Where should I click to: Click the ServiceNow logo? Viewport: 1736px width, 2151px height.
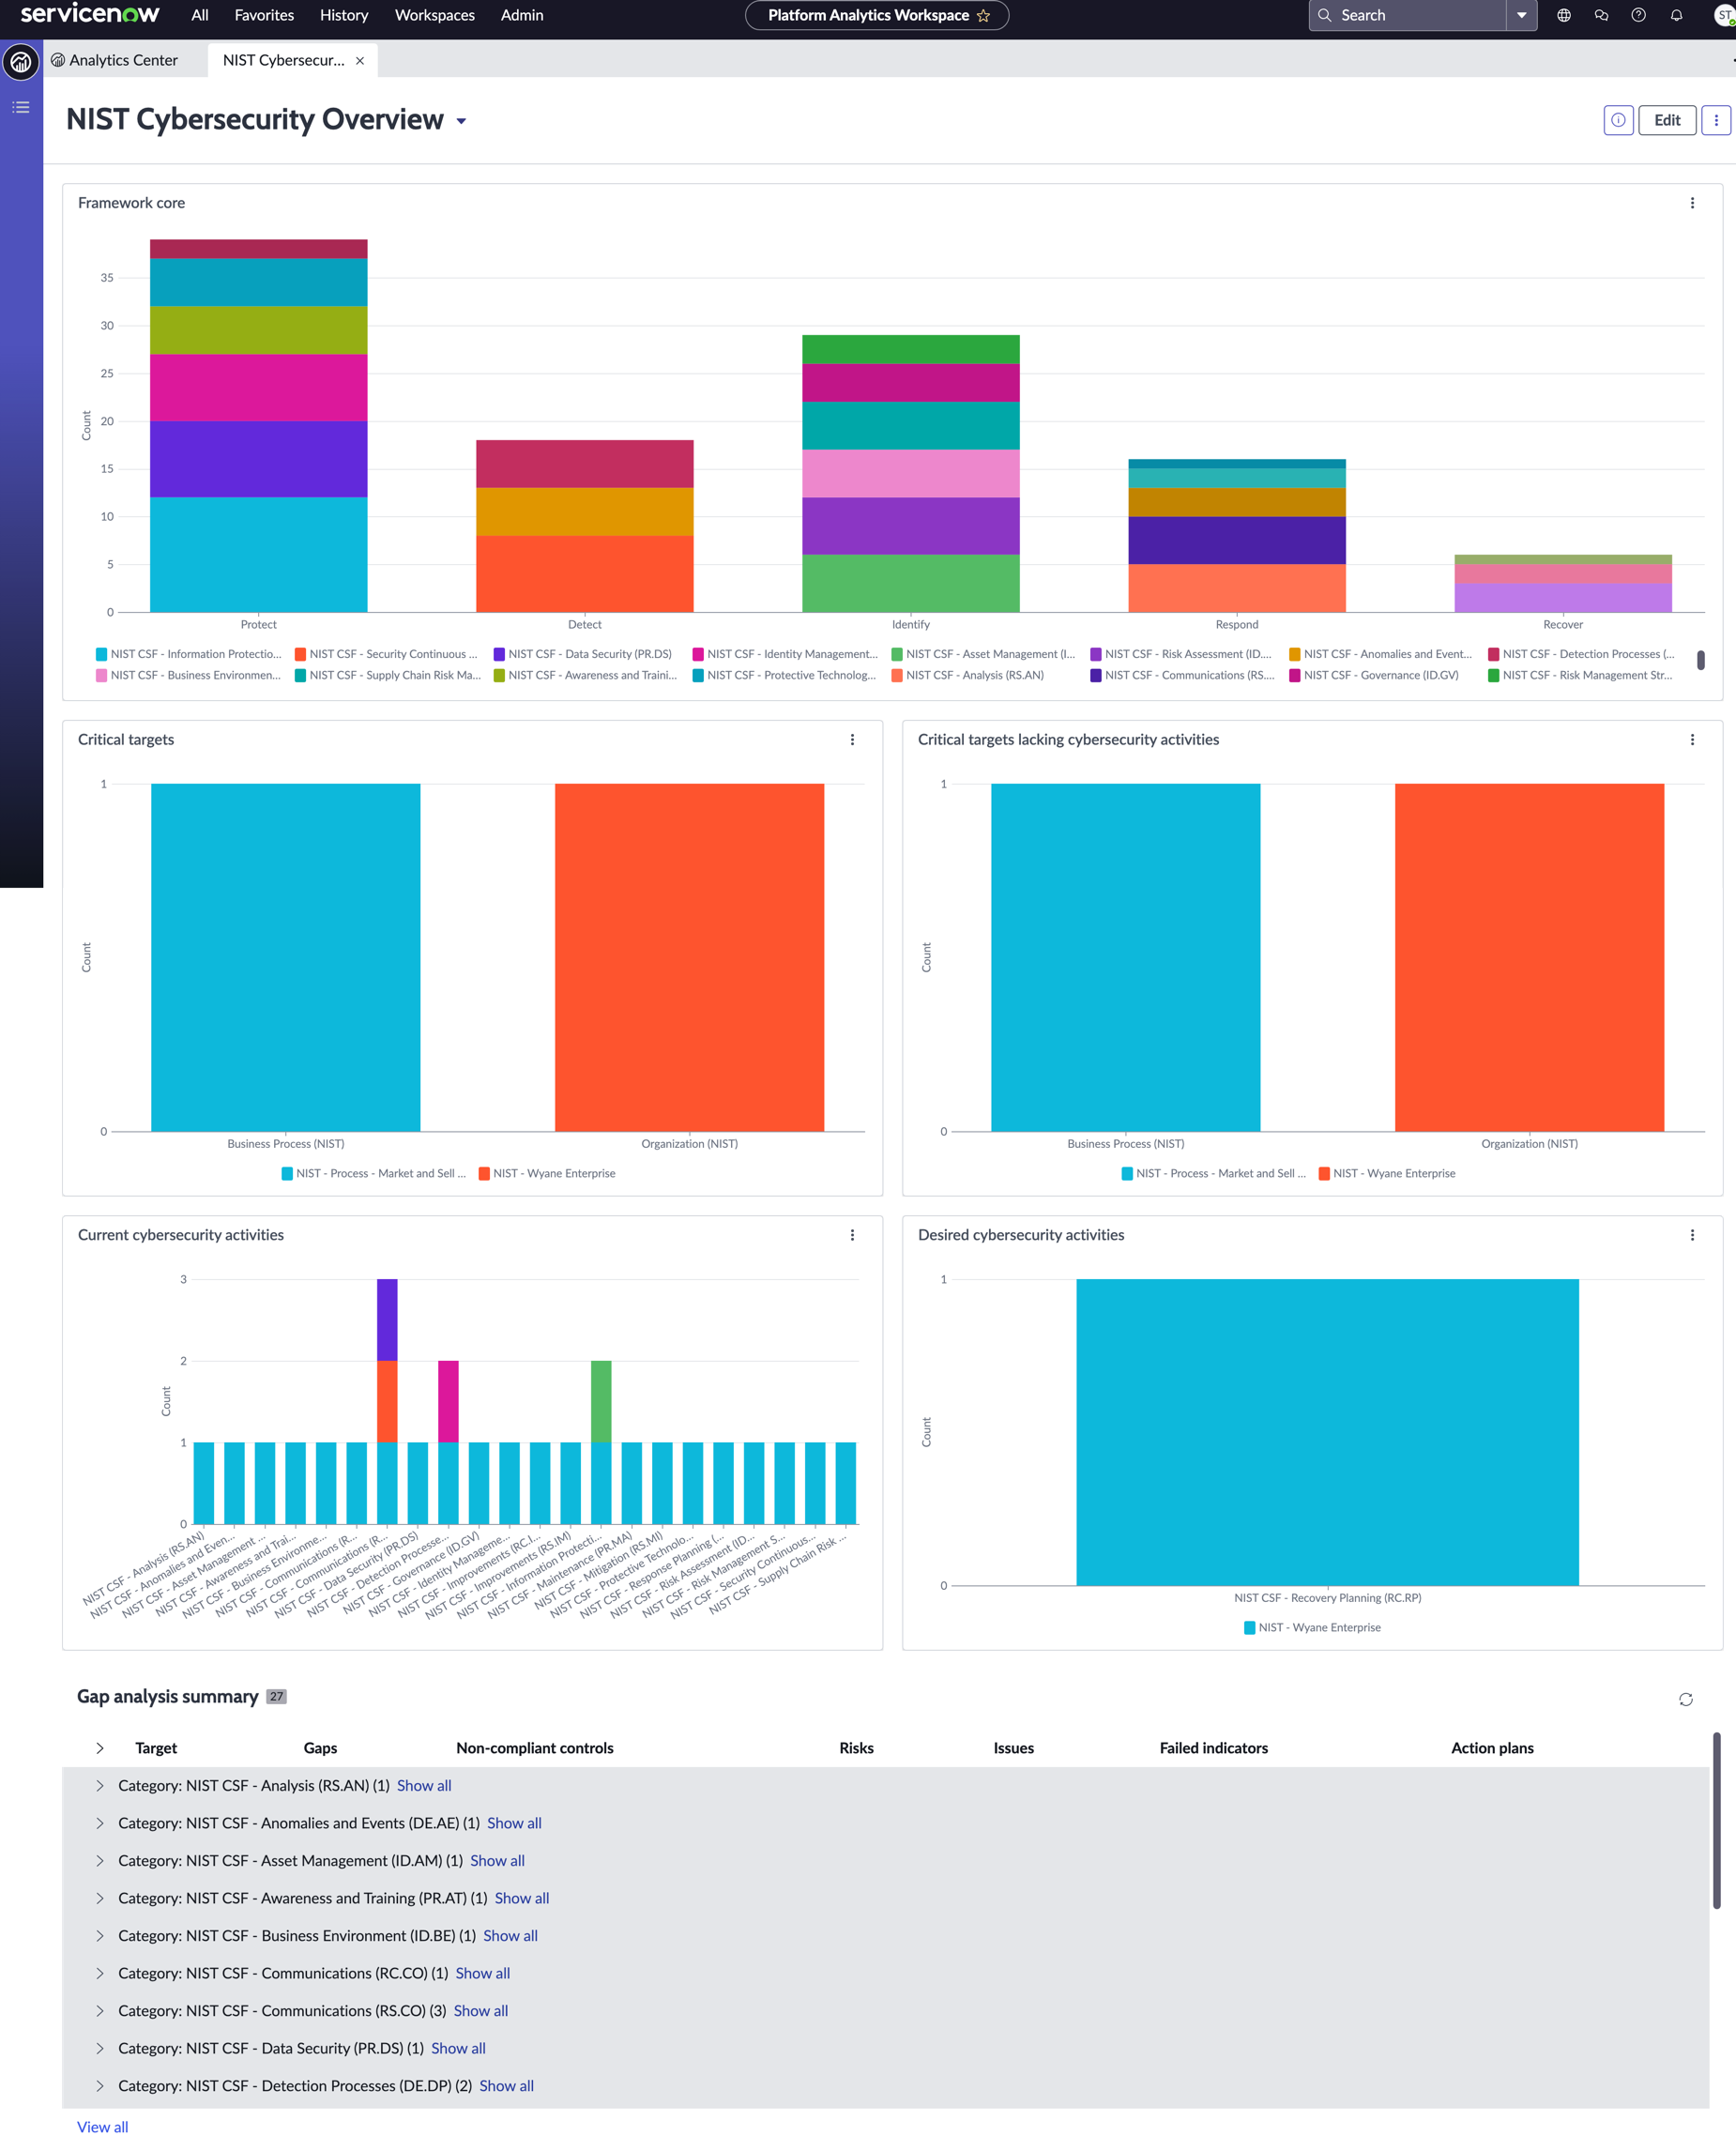pyautogui.click(x=90, y=14)
